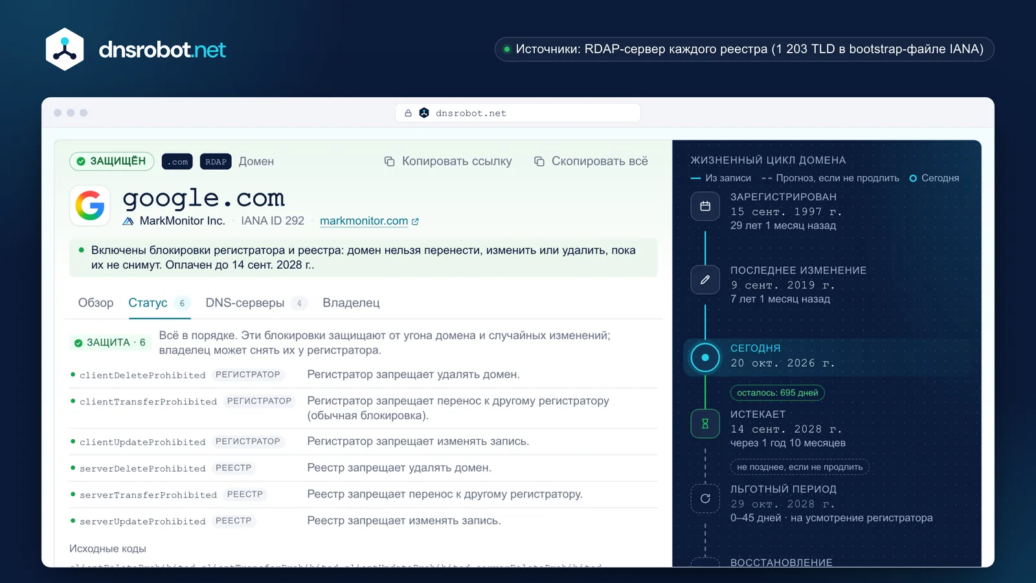Click the green check in ЗАЩИЩЁН badge
The height and width of the screenshot is (583, 1036).
click(x=81, y=161)
